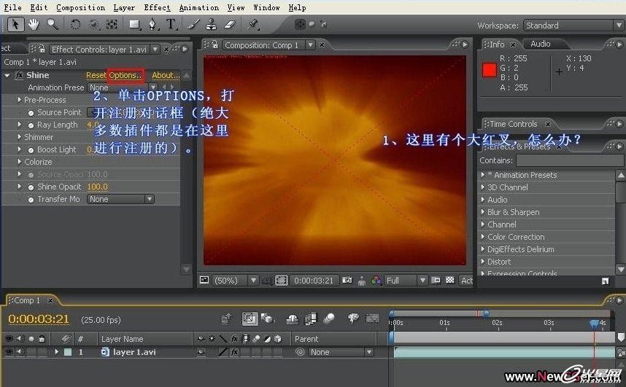Open the Layer menu
Image resolution: width=626 pixels, height=387 pixels.
tap(124, 7)
